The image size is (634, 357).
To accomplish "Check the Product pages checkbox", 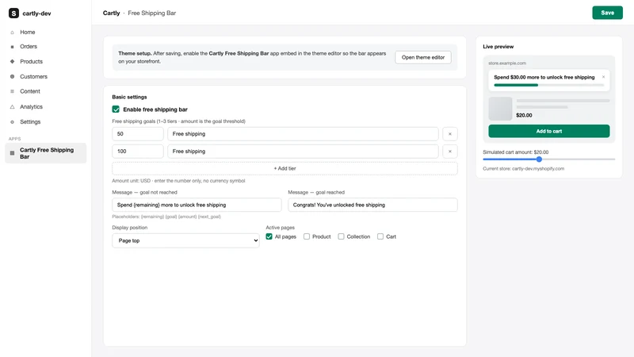I will coord(307,236).
